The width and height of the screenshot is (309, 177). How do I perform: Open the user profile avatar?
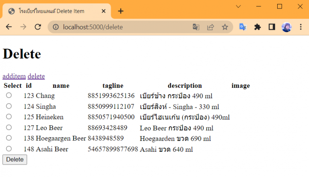point(286,27)
